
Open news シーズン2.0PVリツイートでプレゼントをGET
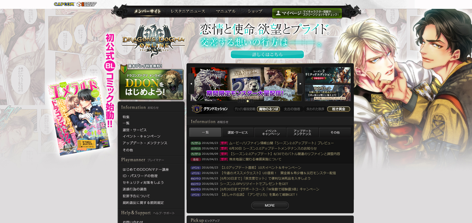[x=254, y=184]
